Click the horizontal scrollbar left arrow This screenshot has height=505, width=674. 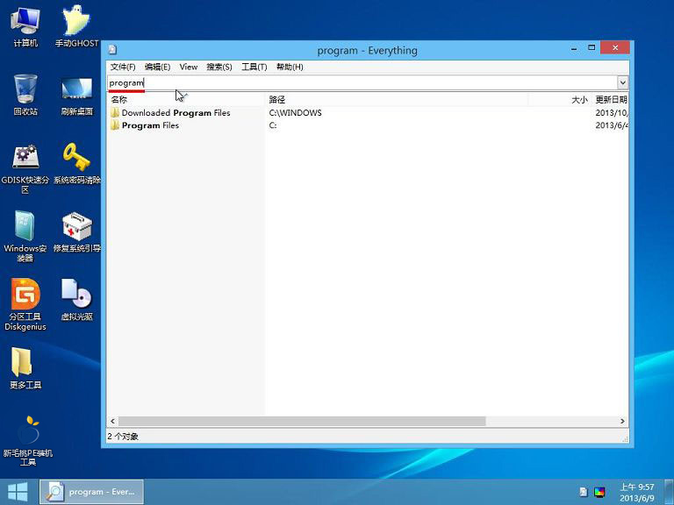pyautogui.click(x=112, y=421)
